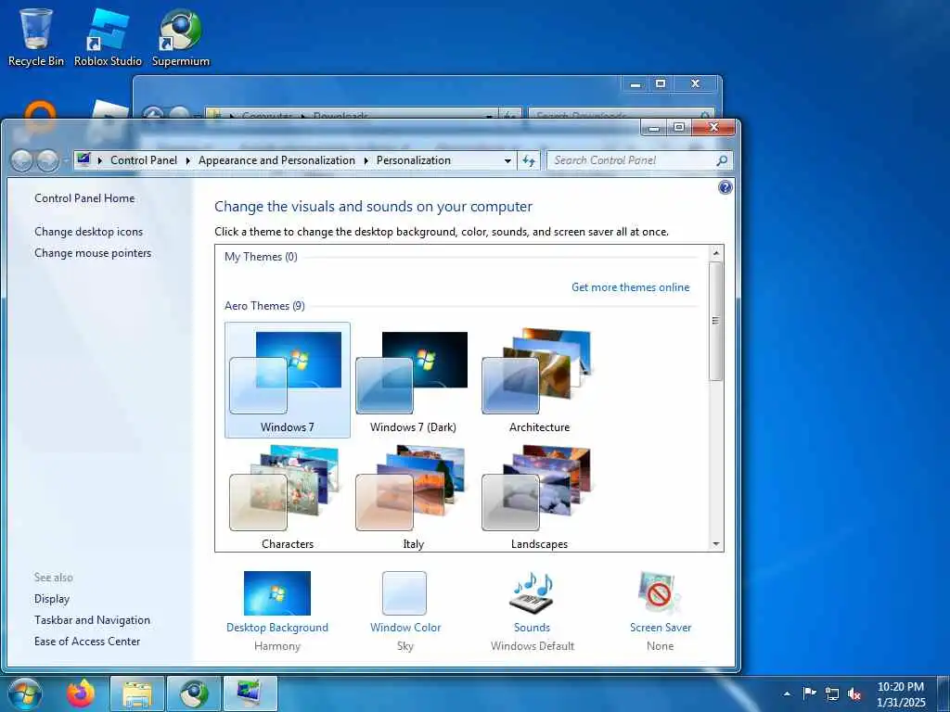Switch to Supermium browser on taskbar
The image size is (950, 712).
194,694
